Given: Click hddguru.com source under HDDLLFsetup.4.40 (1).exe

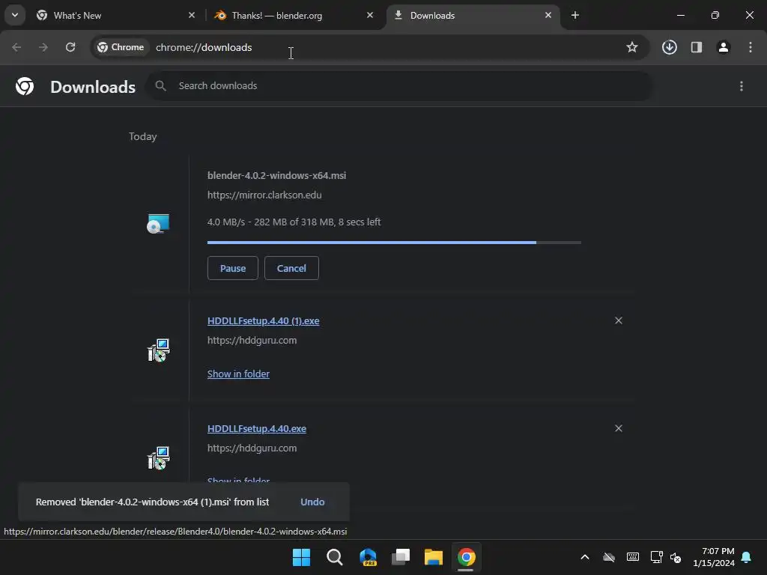Looking at the screenshot, I should pos(252,341).
